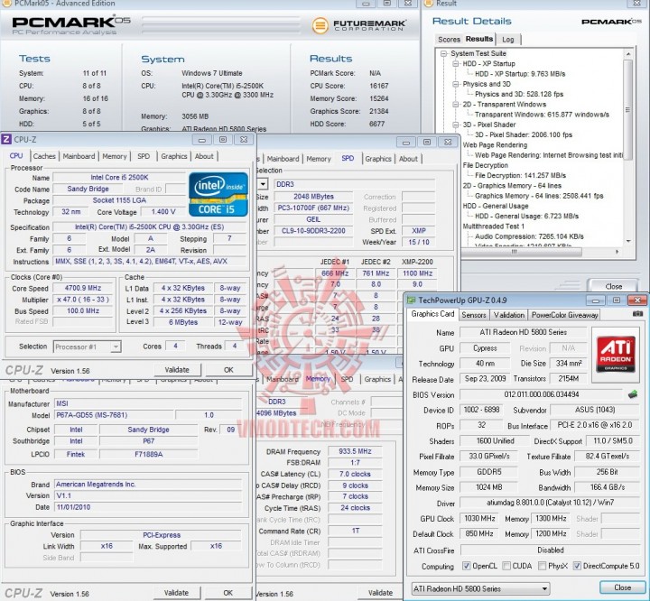Click the BIOS Version 012.011.000.006.034494 field
This screenshot has height=601, width=650.
coord(542,394)
